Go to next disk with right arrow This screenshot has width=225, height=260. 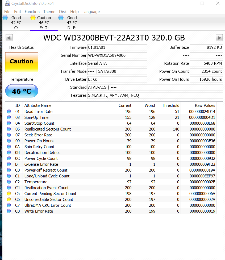coord(219,38)
